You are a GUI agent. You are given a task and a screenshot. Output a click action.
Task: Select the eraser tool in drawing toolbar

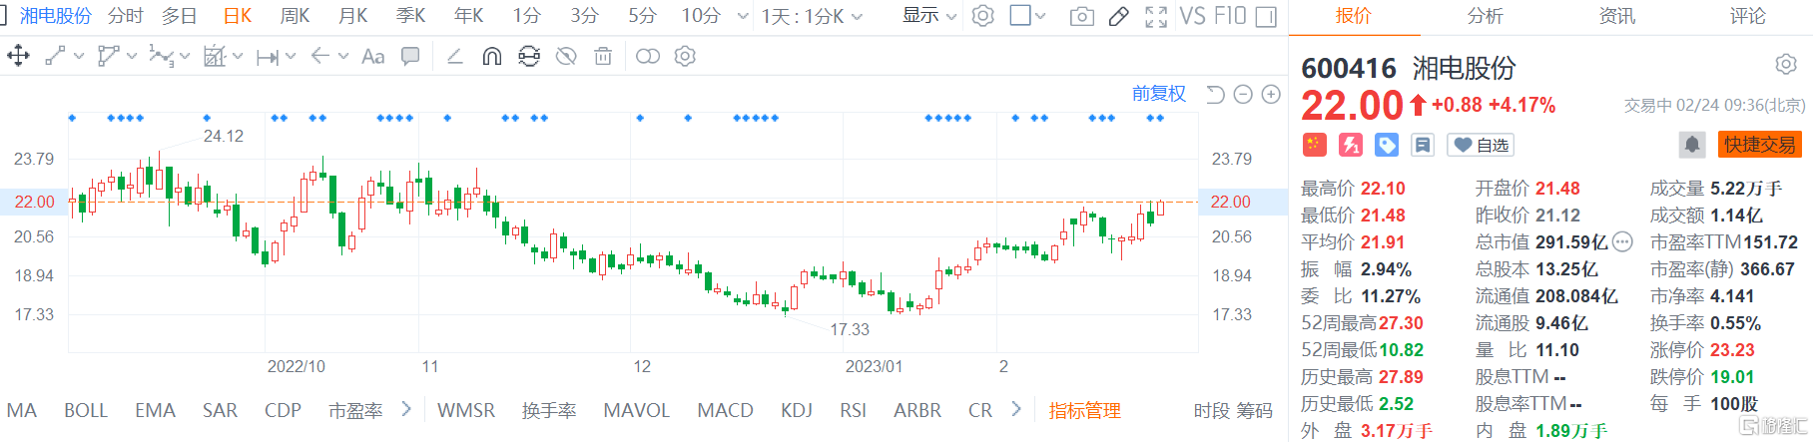(x=454, y=56)
